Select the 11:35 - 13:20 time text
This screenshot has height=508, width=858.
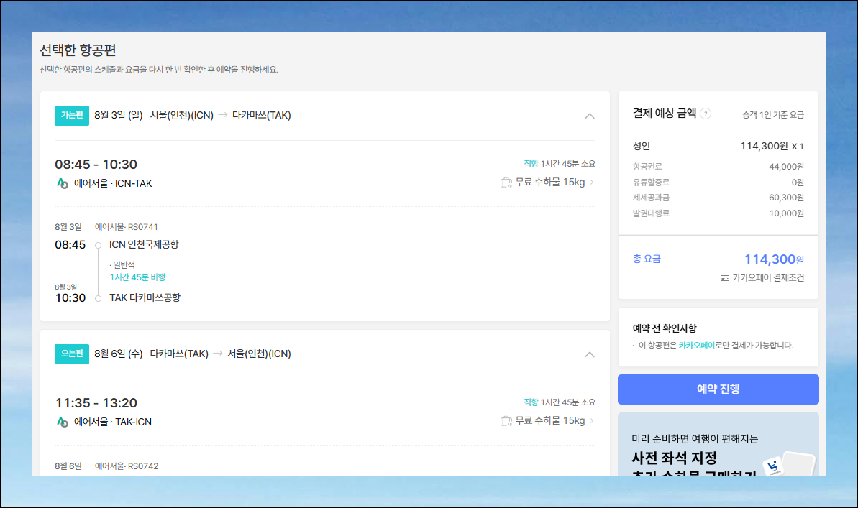96,403
